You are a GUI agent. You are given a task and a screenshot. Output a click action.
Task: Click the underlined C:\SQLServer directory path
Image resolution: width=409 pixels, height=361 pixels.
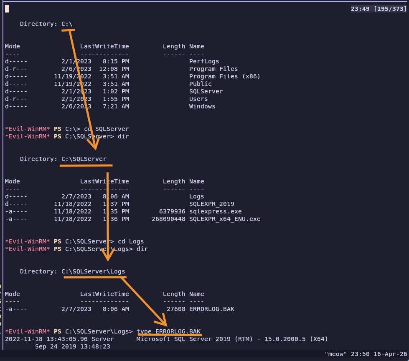point(84,159)
